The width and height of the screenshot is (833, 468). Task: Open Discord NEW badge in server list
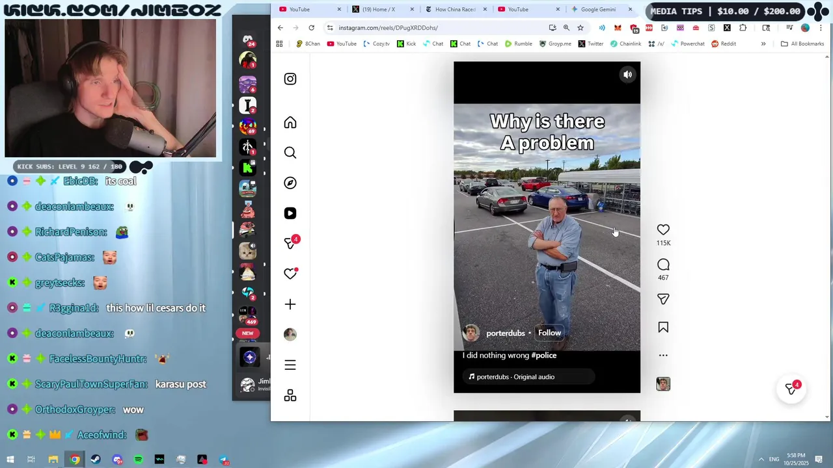(x=247, y=333)
